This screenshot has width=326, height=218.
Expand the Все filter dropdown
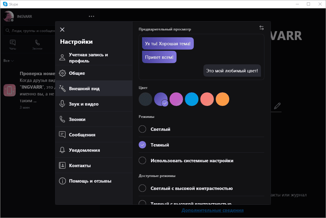click(9, 61)
